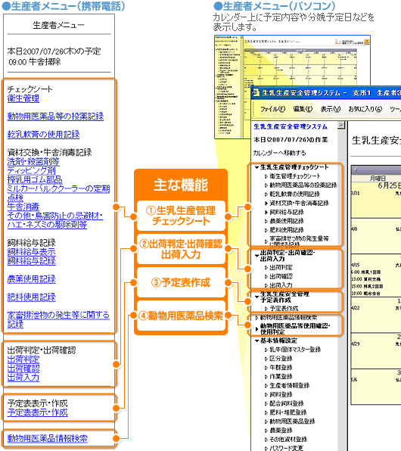Click the ①生乳生産管理チェックシート feature button
Image resolution: width=401 pixels, height=451 pixels.
coord(181,216)
